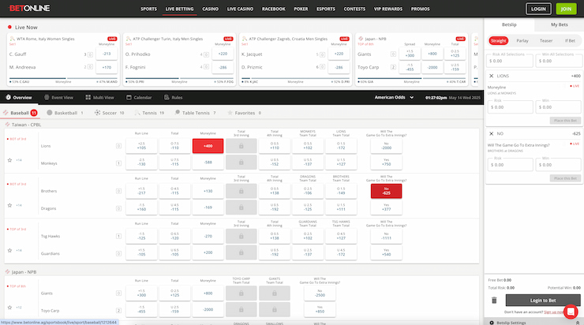Viewport: 584px width, 325px height.
Task: Expand +14 more markets for Lions game
Action: point(19,160)
